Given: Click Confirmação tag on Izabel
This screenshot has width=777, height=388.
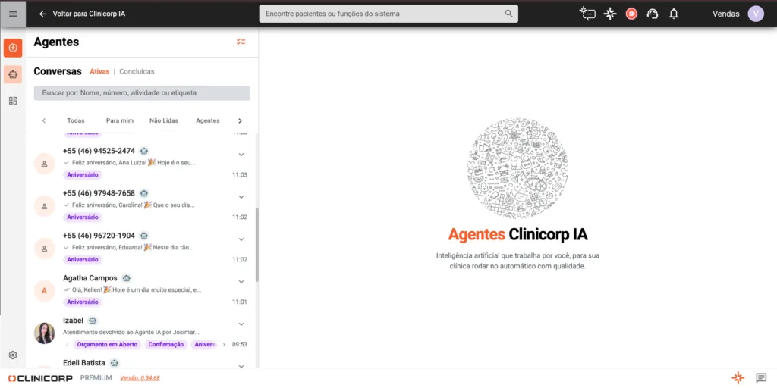Looking at the screenshot, I should pyautogui.click(x=166, y=345).
